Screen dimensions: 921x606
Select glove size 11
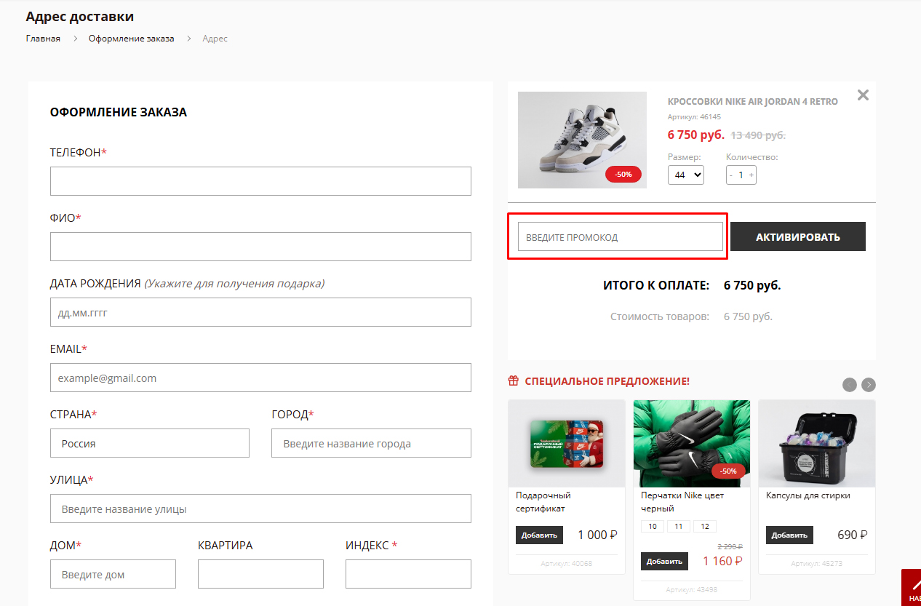click(678, 527)
